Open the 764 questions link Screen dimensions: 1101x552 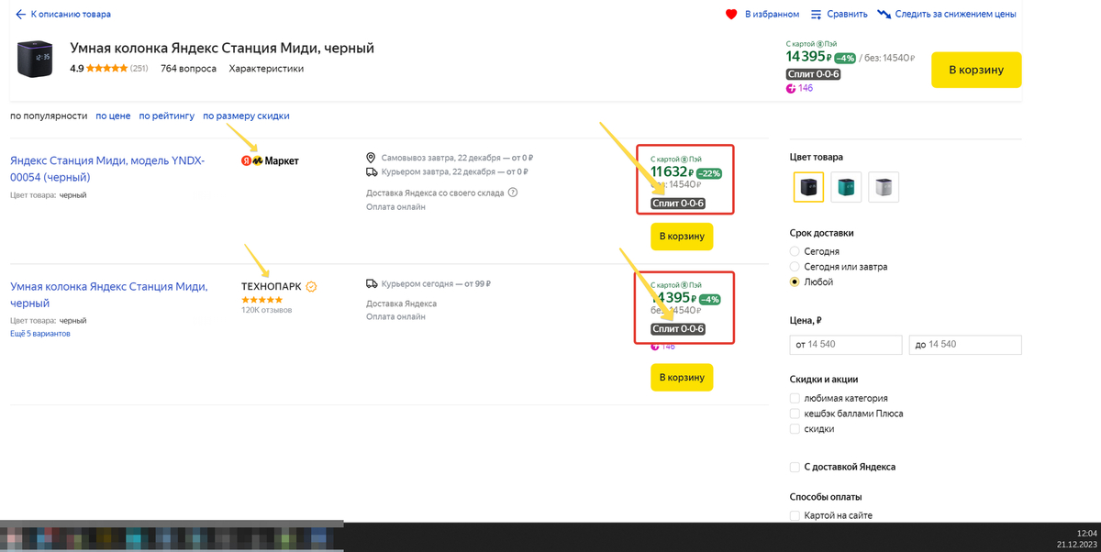point(188,69)
